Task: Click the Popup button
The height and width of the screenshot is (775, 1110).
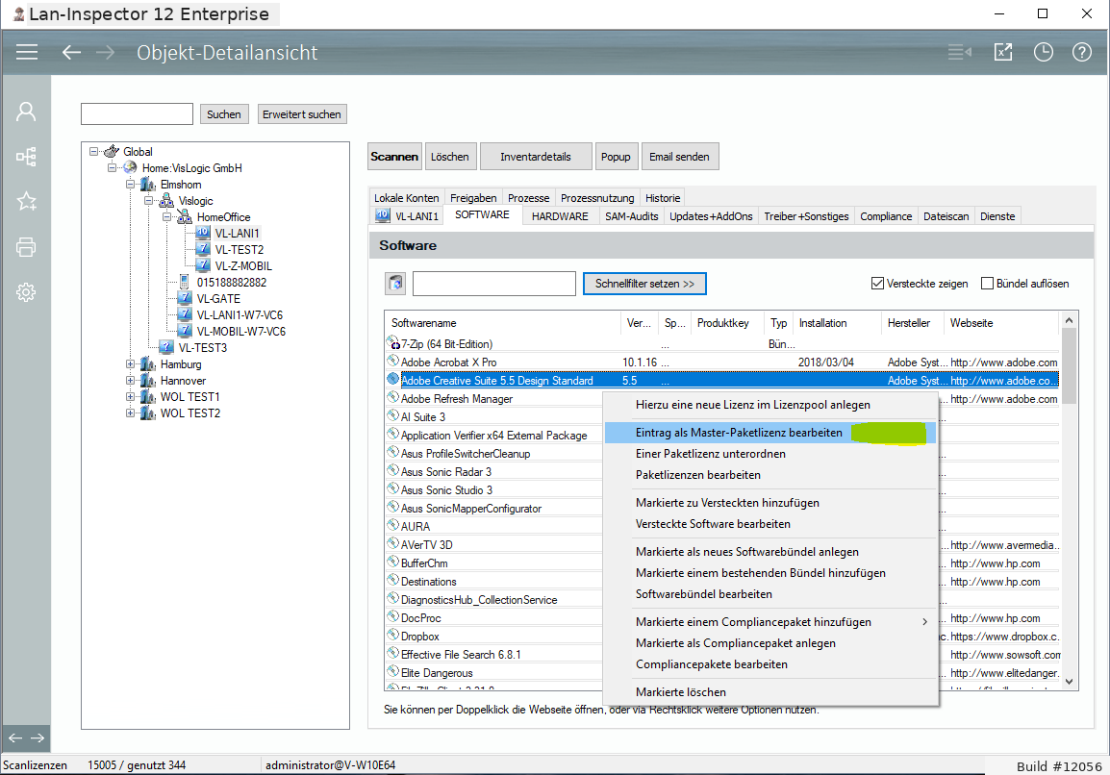Action: 616,157
